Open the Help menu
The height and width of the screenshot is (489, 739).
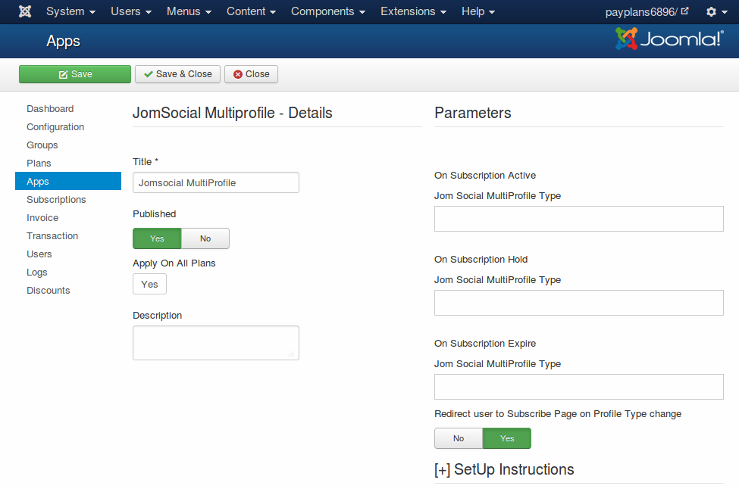478,11
